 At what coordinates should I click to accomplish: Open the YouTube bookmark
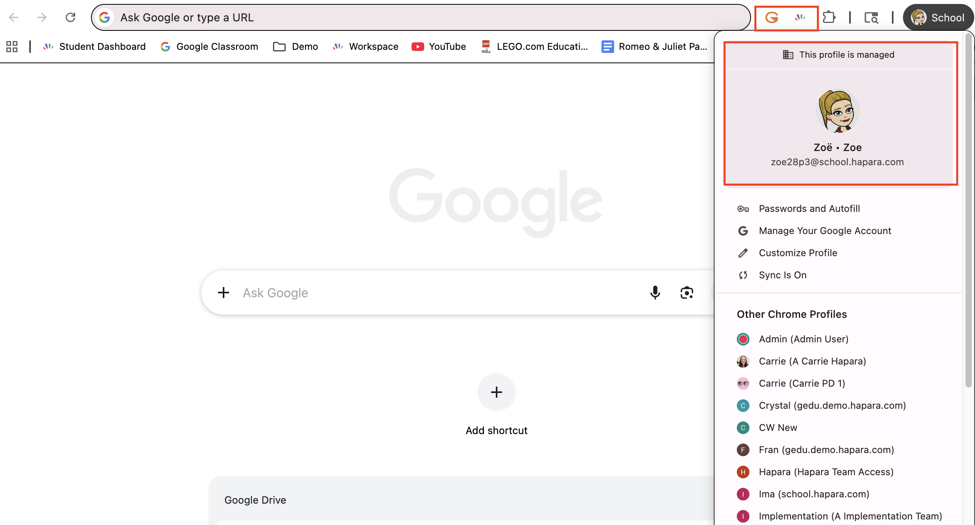tap(439, 47)
